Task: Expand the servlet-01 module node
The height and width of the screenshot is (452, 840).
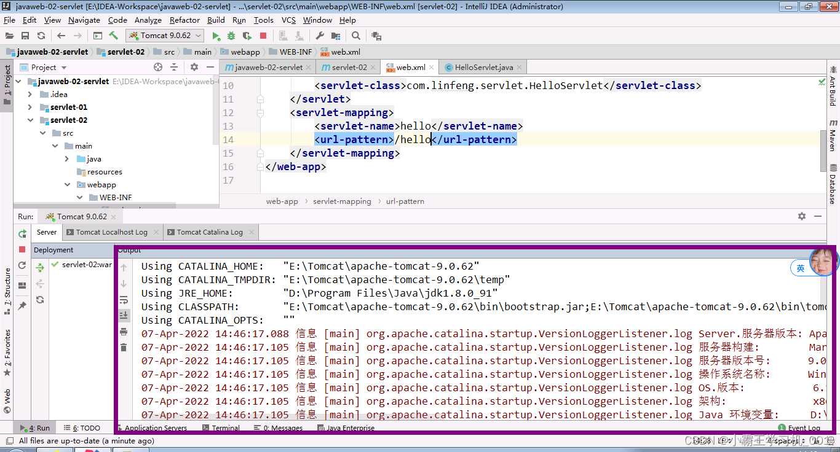Action: (30, 107)
